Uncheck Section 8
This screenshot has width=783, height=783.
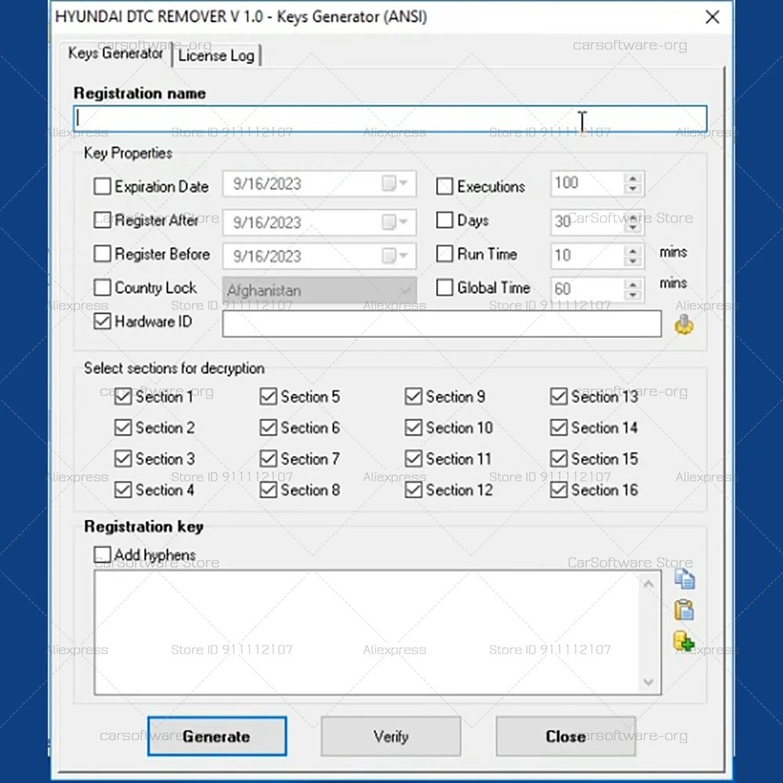[x=268, y=490]
